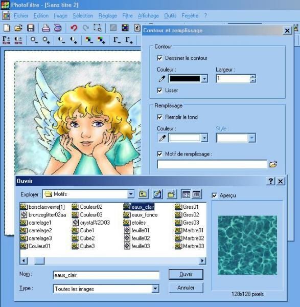Open the Edition menu
This screenshot has width=300, height=307.
tap(41, 16)
